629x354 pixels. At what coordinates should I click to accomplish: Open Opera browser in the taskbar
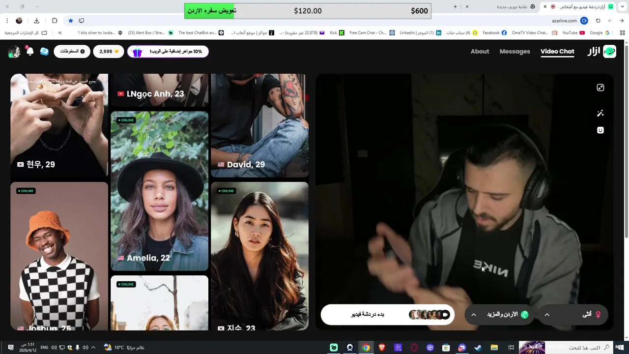point(414,348)
